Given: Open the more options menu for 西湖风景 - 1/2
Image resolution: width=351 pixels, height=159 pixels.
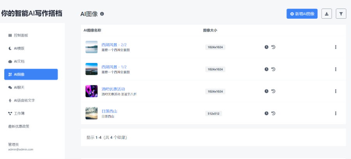Looking at the screenshot, I should coord(335,69).
